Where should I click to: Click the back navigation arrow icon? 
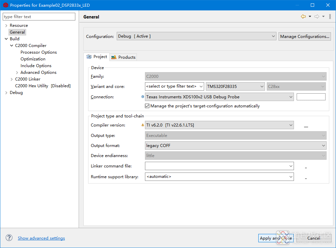pyautogui.click(x=303, y=17)
